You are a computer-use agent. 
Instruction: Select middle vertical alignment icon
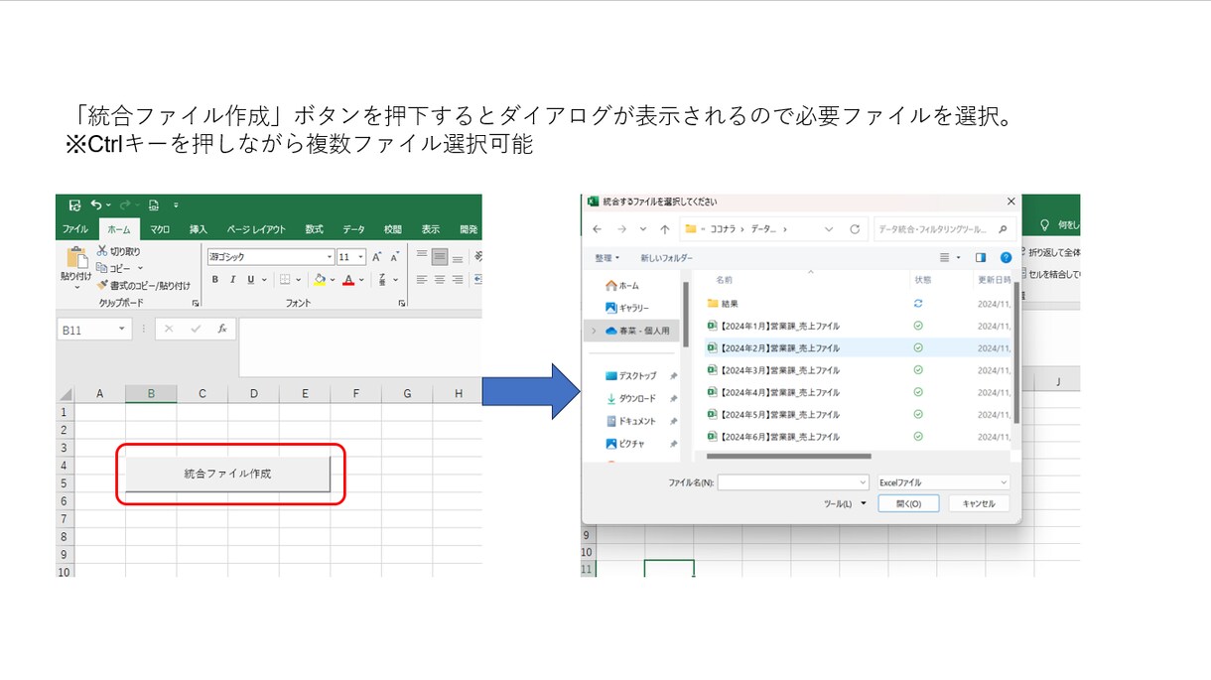click(x=440, y=256)
